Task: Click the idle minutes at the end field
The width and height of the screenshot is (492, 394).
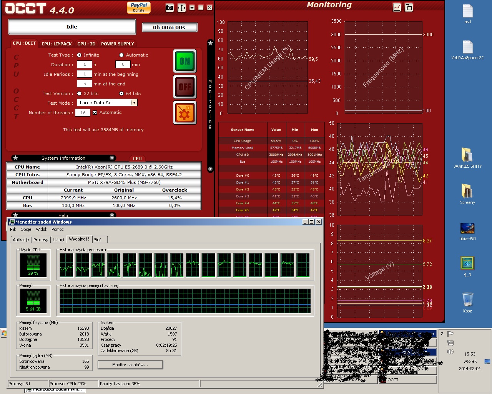Action: pyautogui.click(x=85, y=83)
